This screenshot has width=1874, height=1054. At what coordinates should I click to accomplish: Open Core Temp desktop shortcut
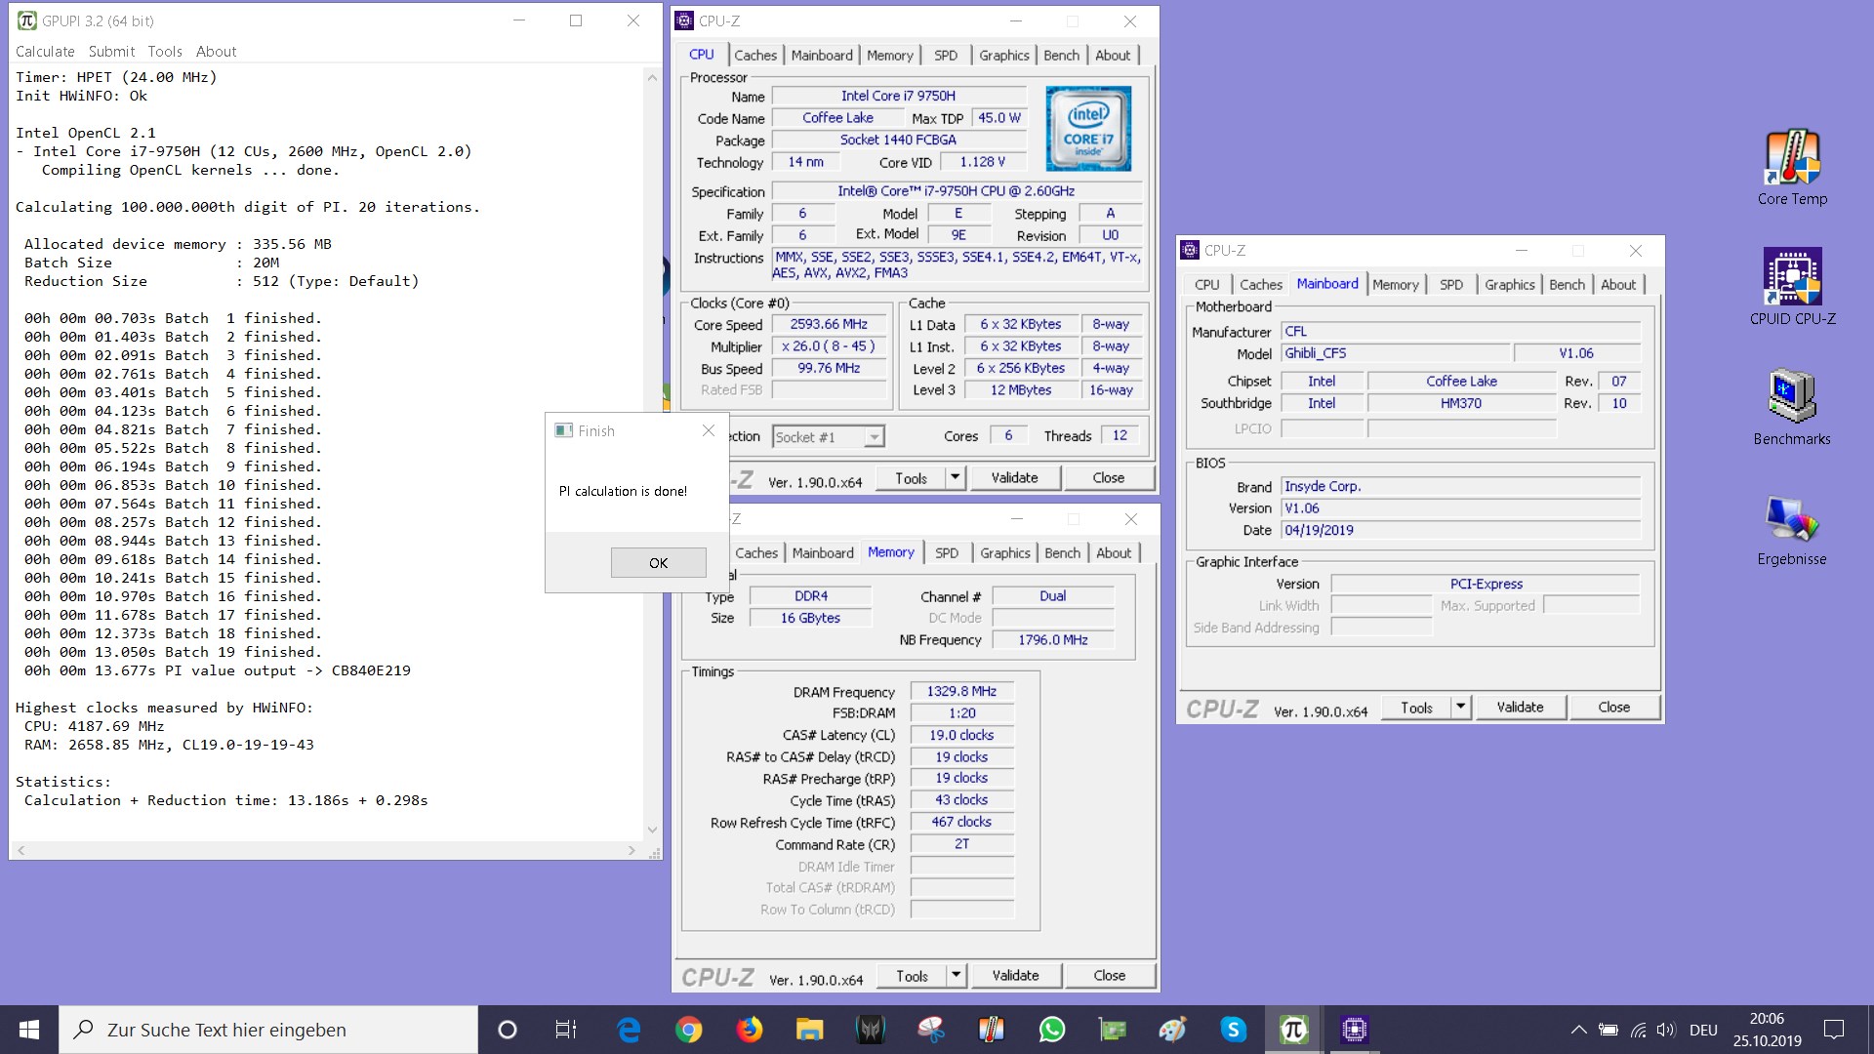pos(1792,168)
